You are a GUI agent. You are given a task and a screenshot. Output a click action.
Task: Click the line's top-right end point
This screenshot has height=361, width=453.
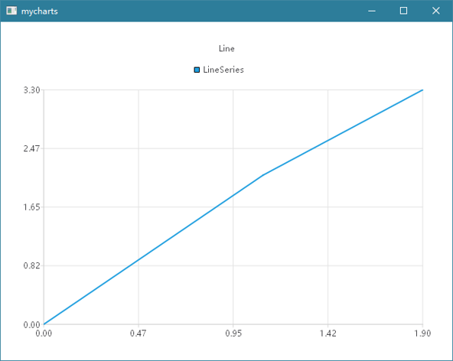[x=422, y=90]
